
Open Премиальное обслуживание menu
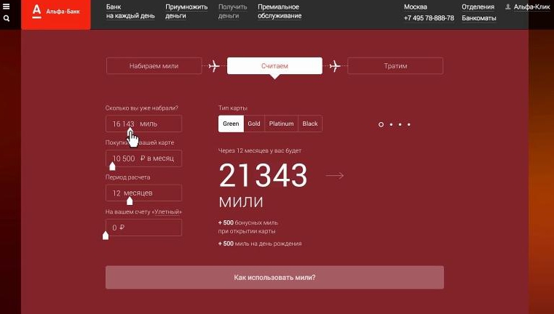(x=280, y=12)
